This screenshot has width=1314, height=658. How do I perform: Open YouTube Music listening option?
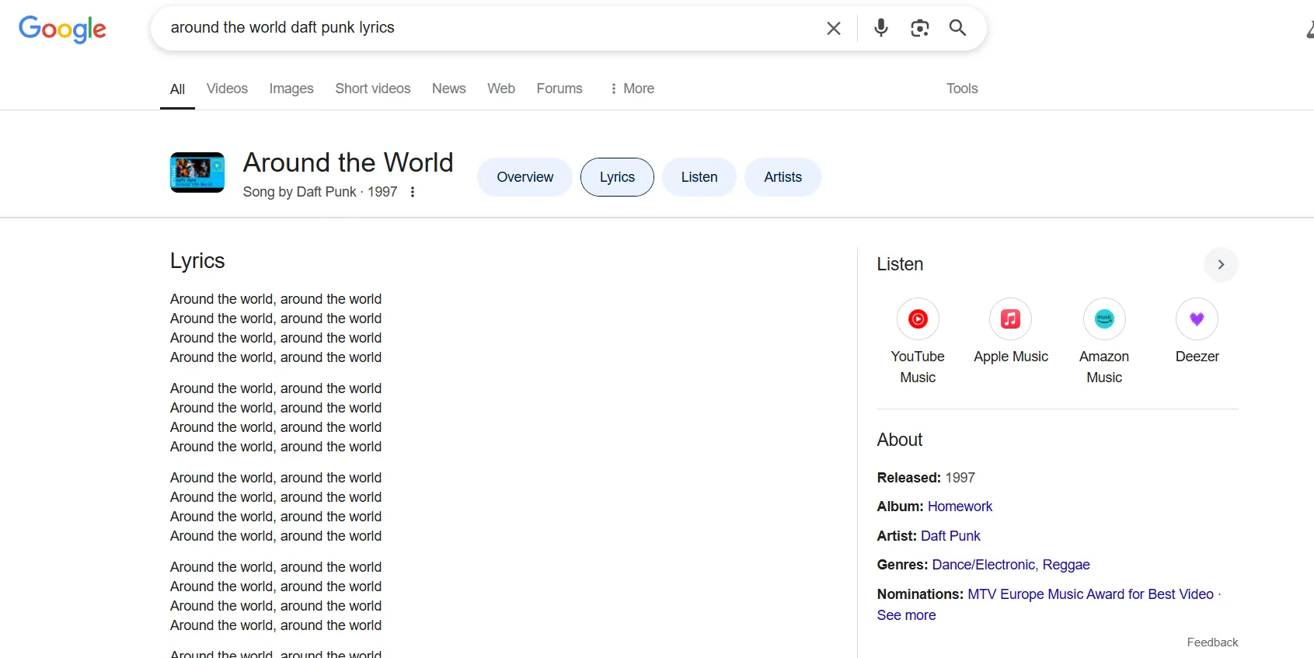click(x=918, y=319)
